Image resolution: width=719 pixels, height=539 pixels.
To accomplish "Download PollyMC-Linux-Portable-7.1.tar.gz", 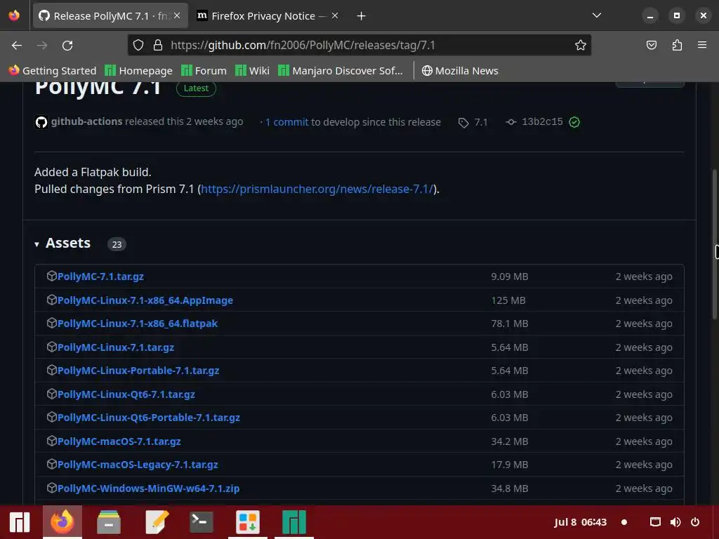I will click(138, 371).
